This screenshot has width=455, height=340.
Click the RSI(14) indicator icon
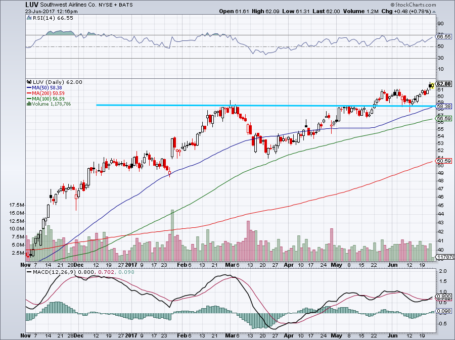pyautogui.click(x=29, y=18)
